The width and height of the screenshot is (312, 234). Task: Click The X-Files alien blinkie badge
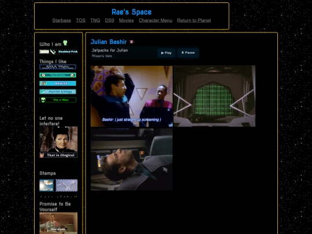(x=58, y=100)
